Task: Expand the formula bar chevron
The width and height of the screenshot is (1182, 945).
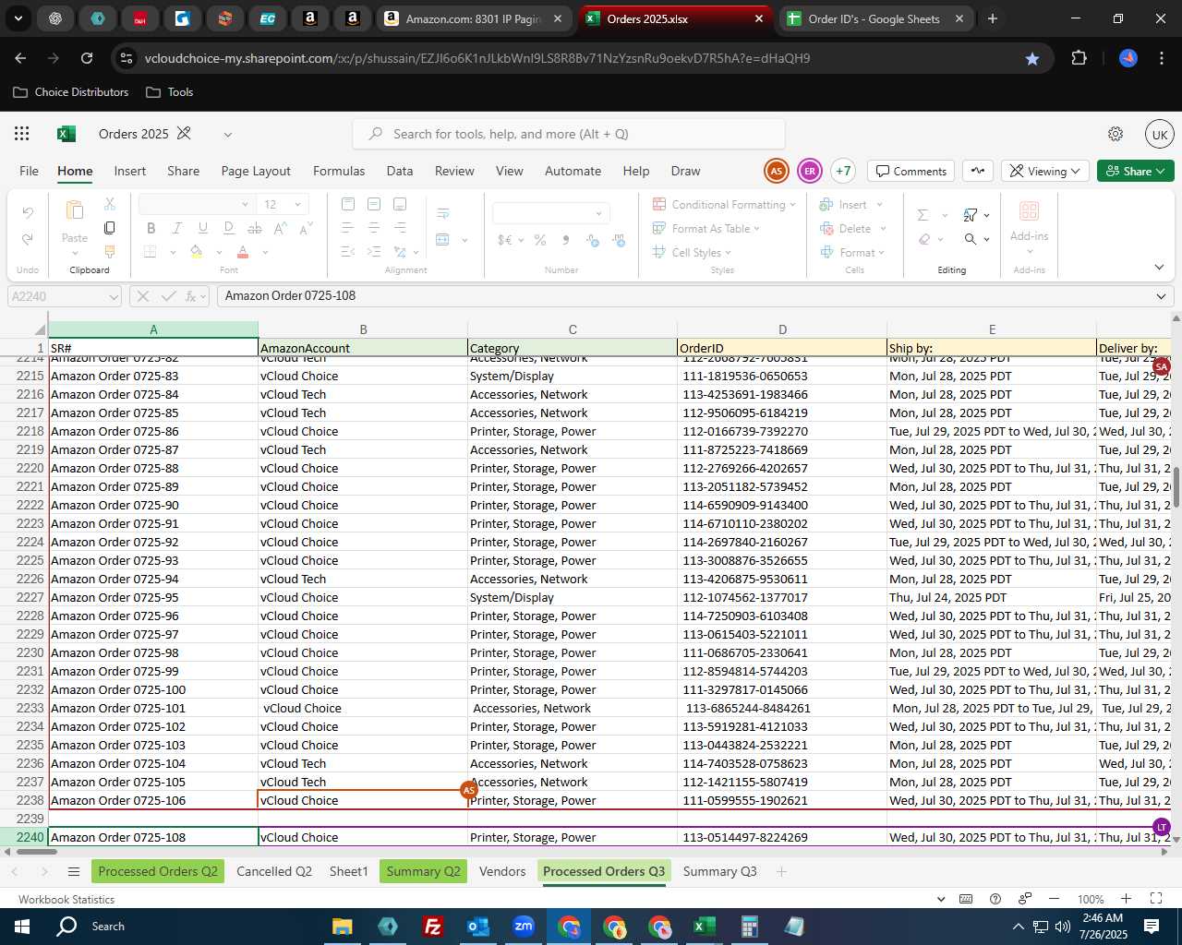Action: [x=1161, y=296]
